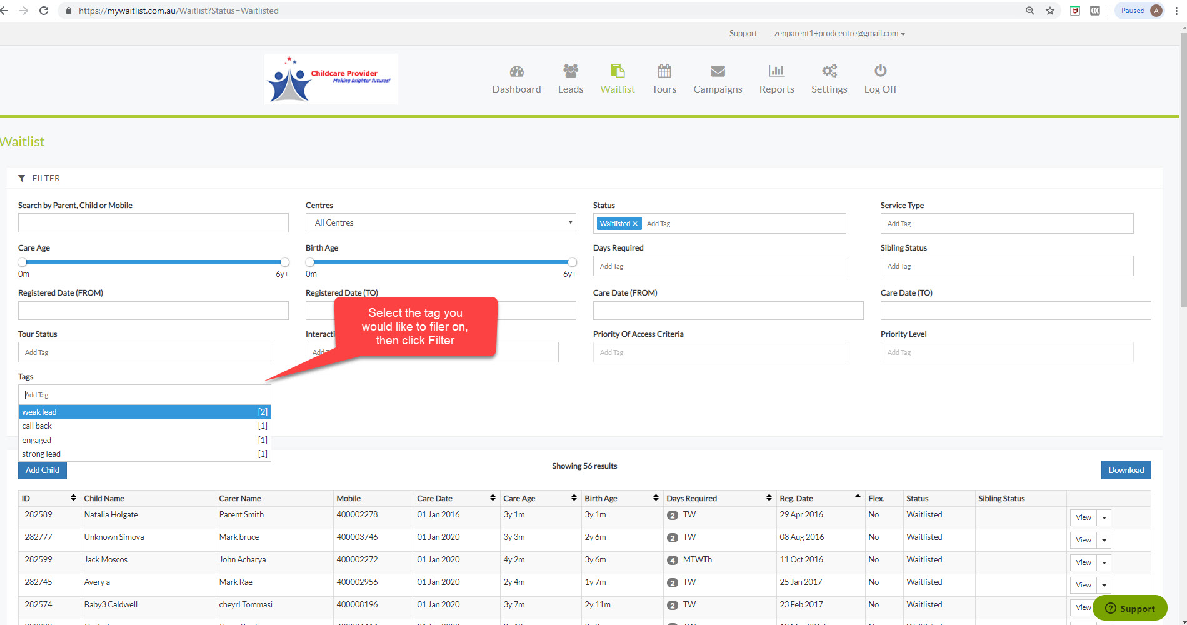This screenshot has width=1187, height=625.
Task: Click the Birth Age maximum slider handle
Action: tap(572, 262)
